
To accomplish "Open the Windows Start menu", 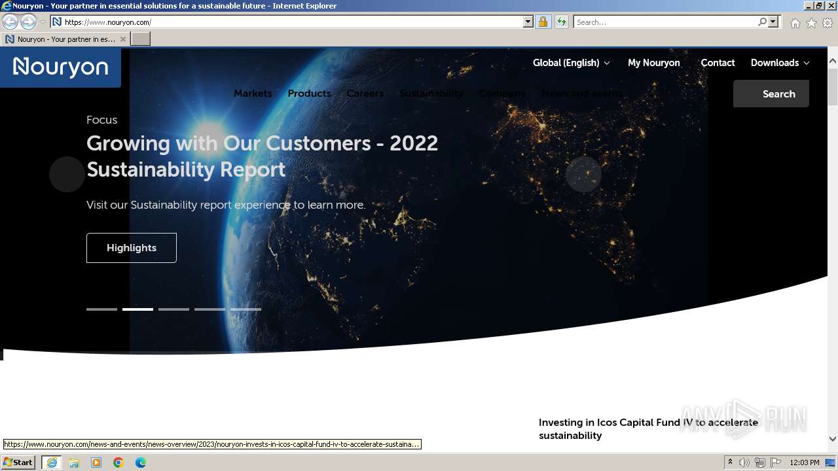I will coord(18,462).
